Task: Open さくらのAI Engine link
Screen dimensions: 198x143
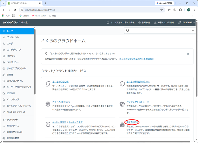Action: point(61,102)
